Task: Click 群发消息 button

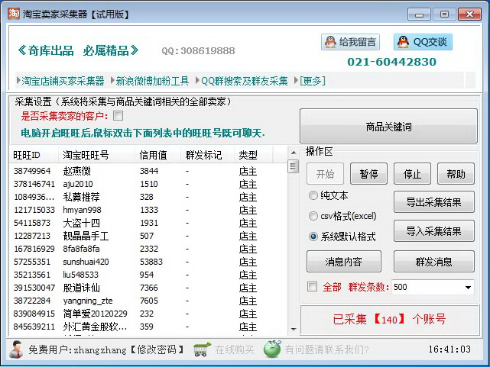Action: tap(433, 261)
